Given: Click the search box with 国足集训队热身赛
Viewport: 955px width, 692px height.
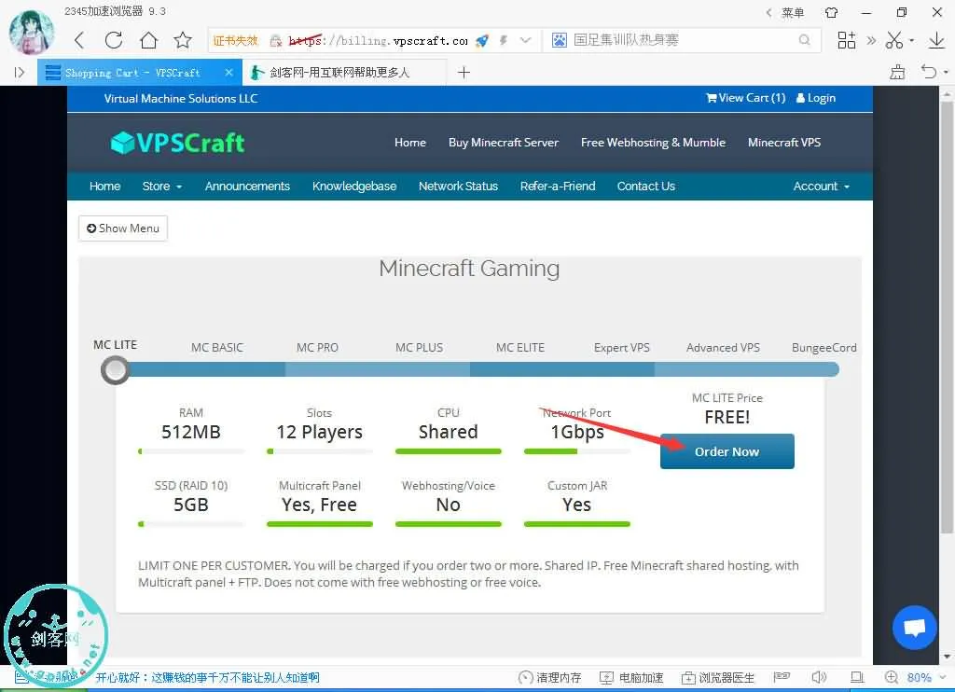Looking at the screenshot, I should 682,40.
